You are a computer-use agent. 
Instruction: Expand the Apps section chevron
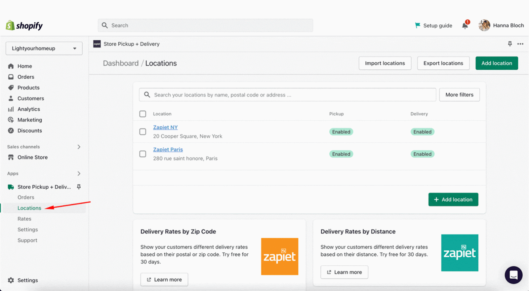click(79, 173)
